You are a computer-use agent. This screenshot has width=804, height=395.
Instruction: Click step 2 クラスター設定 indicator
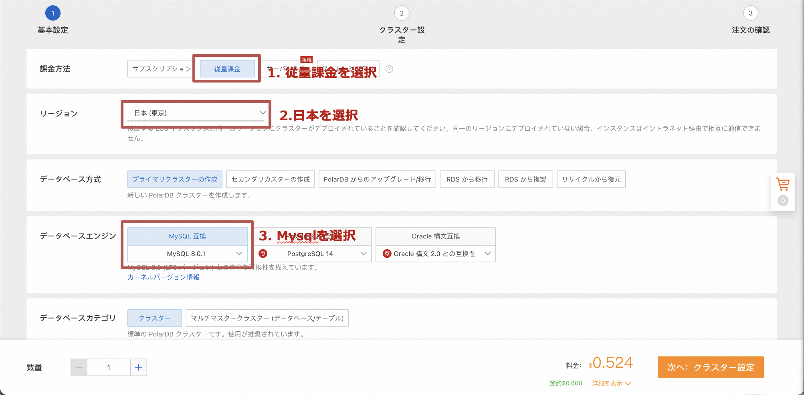point(401,13)
